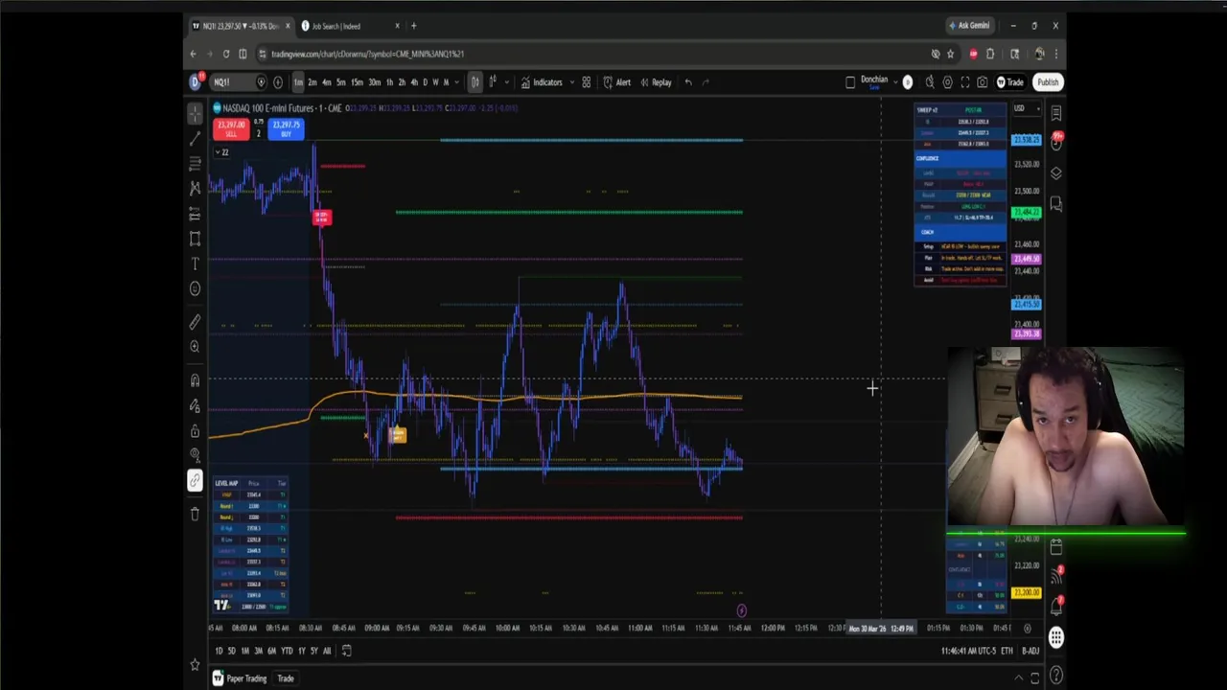Switch to the Paper Trading tab
The image size is (1227, 690).
[x=240, y=678]
